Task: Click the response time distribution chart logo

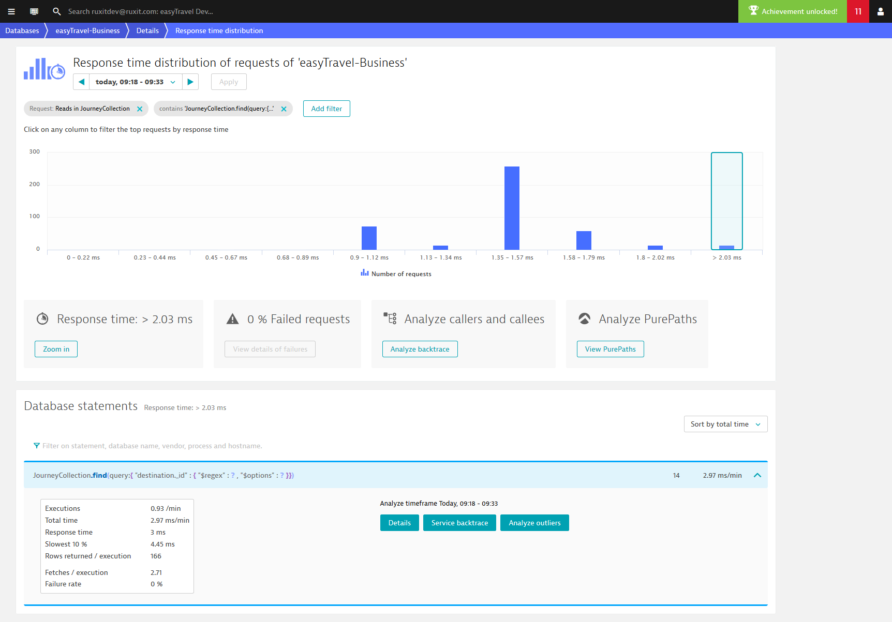Action: click(44, 69)
